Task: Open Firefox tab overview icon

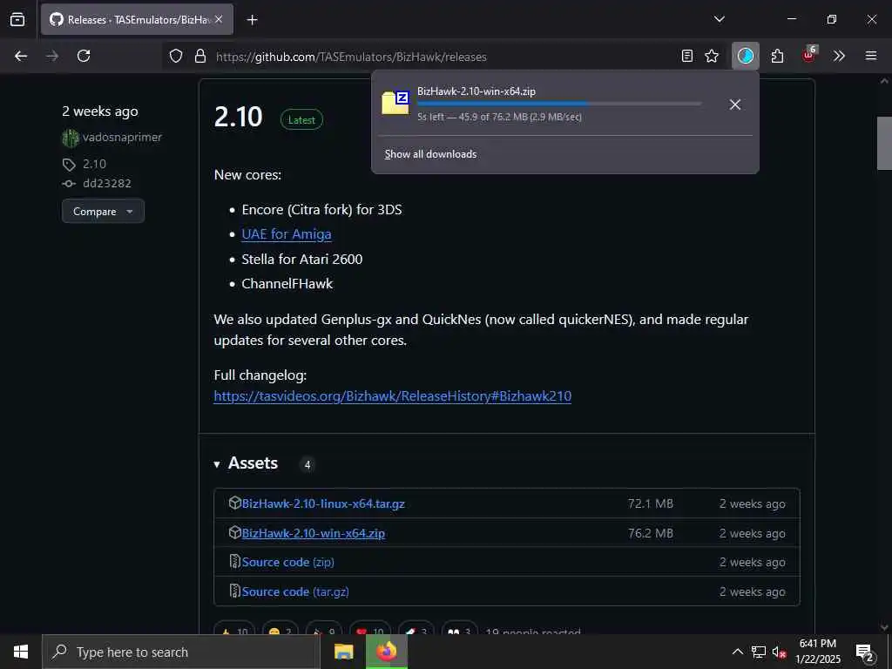Action: click(x=17, y=19)
